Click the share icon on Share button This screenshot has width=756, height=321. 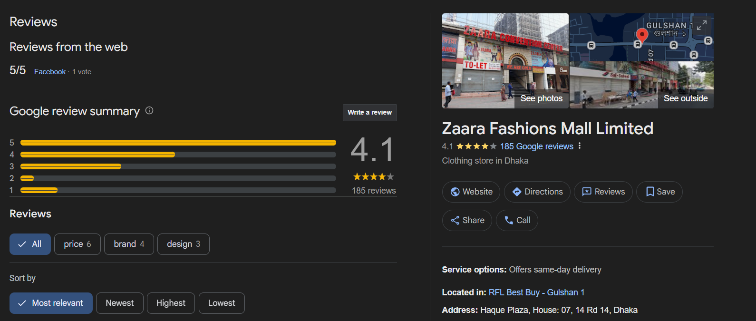[x=455, y=220]
